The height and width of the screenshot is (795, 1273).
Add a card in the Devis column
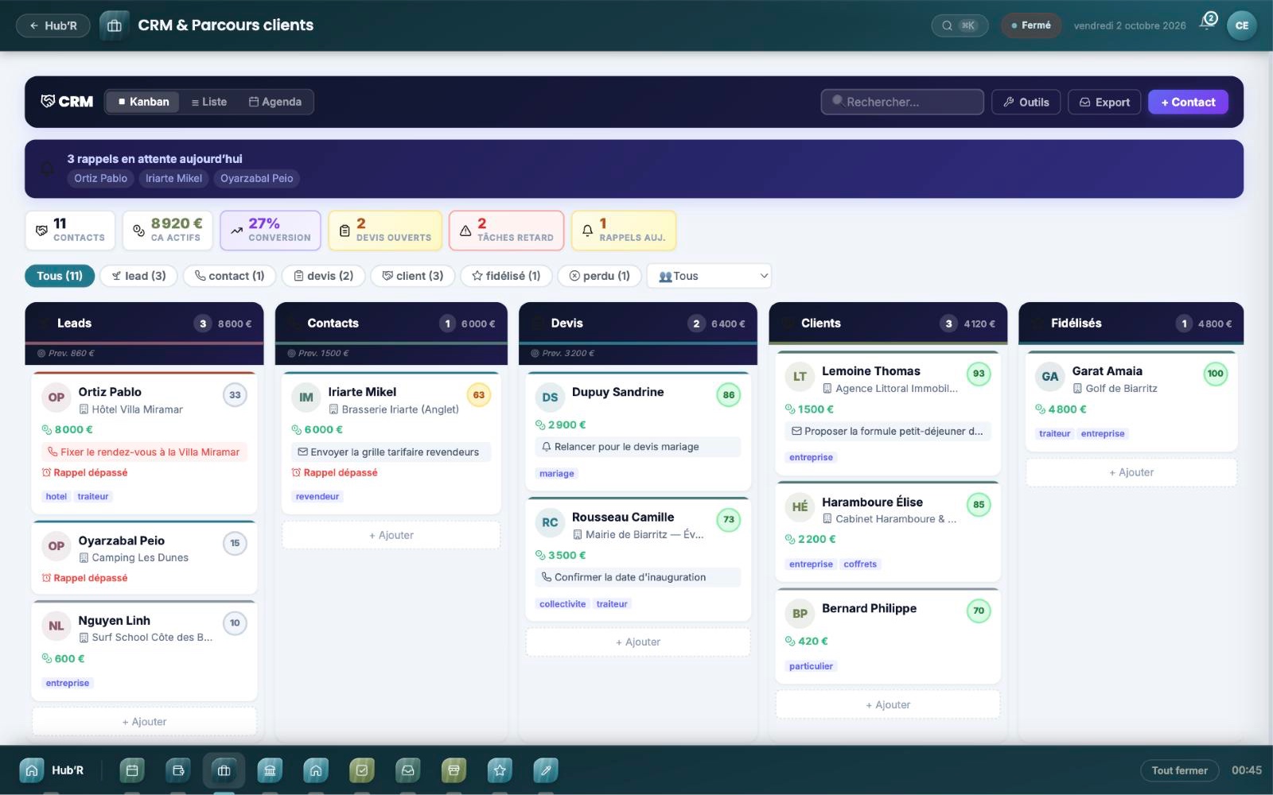[638, 642]
